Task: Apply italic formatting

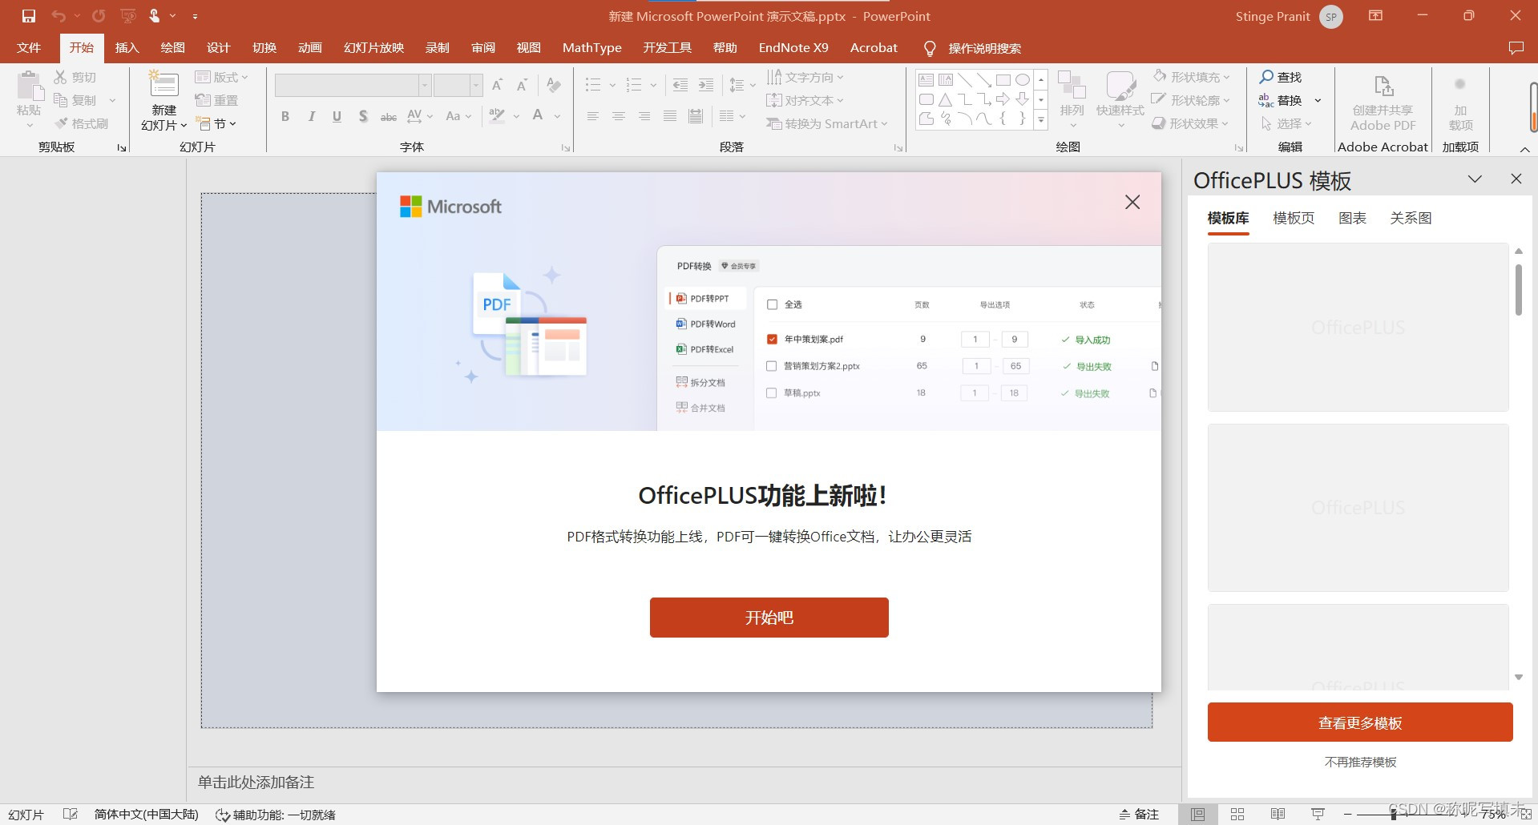Action: point(311,116)
